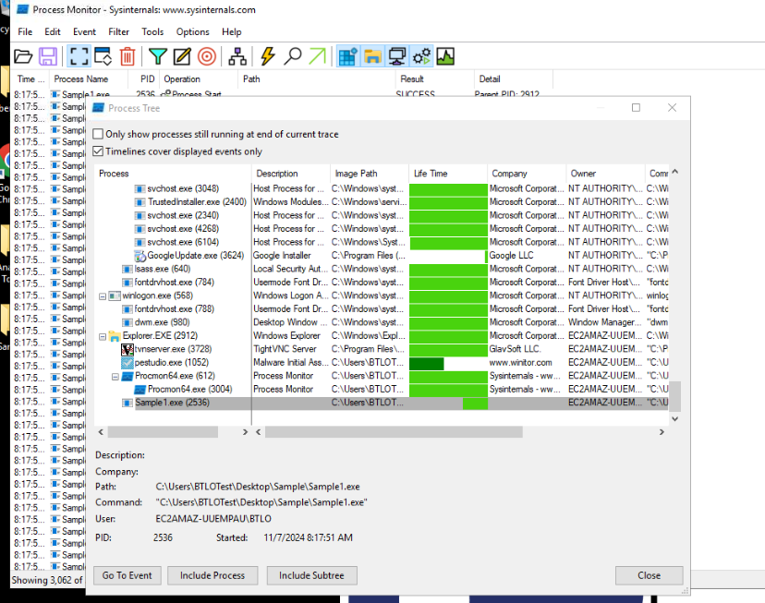Click the Owner column header
765x603 pixels.
tap(605, 174)
